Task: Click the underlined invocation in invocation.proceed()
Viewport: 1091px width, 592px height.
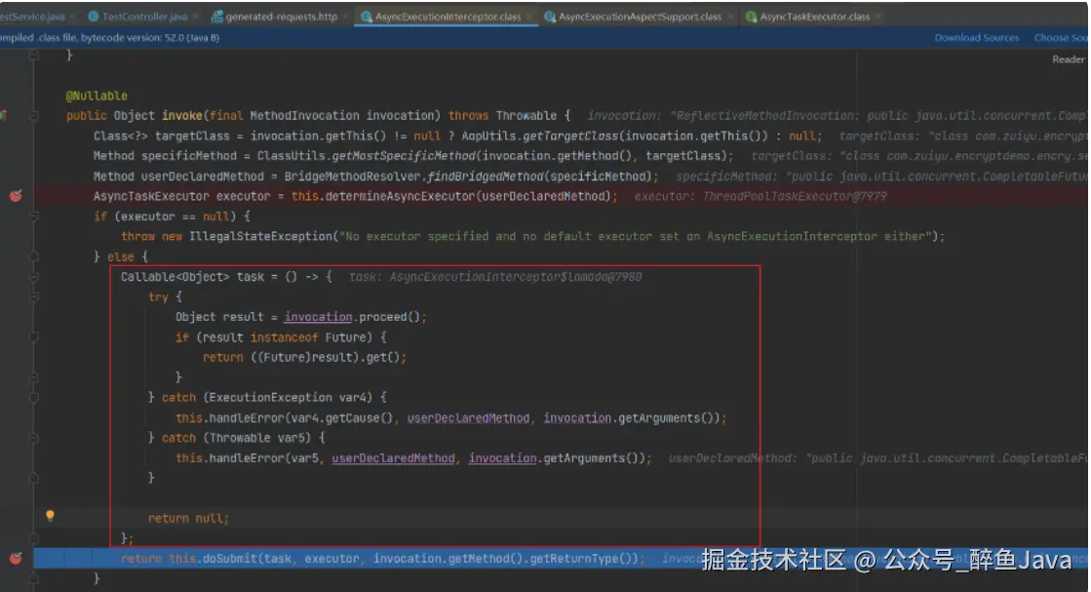Action: pos(318,317)
